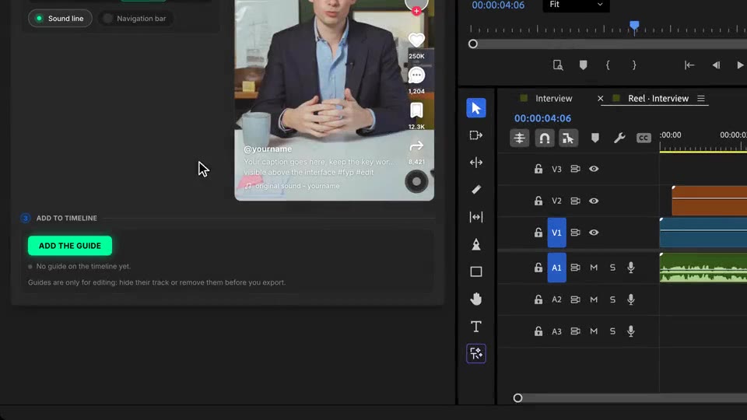Viewport: 747px width, 420px height.
Task: Select the Razor tool
Action: pos(476,190)
